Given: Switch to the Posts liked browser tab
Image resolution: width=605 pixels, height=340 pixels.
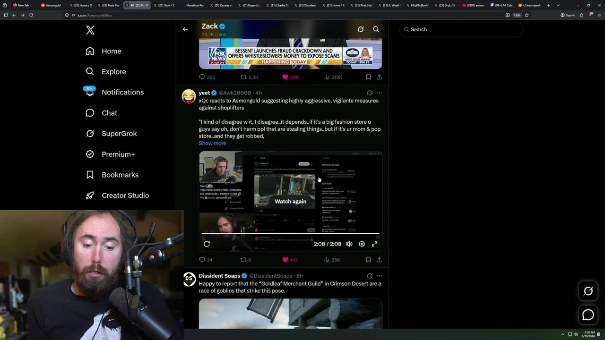Looking at the screenshot, I should tap(109, 5).
